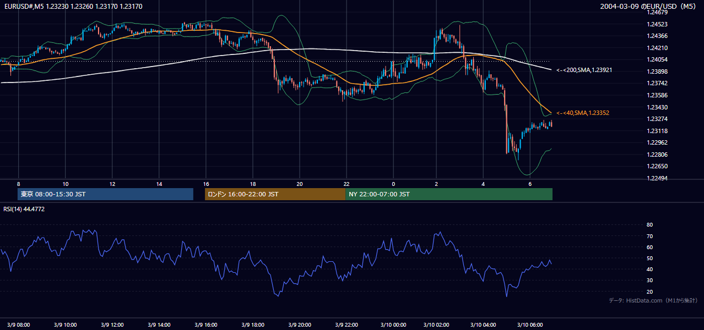Click price axis value 1.24210
This screenshot has width=704, height=330.
(658, 48)
